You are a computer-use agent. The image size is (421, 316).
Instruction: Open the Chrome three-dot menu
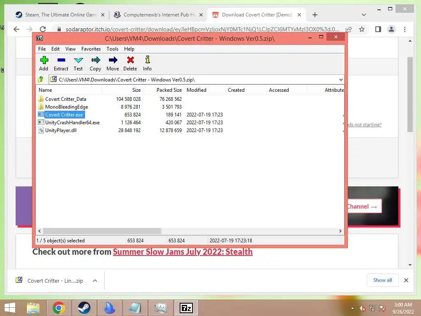tap(405, 29)
